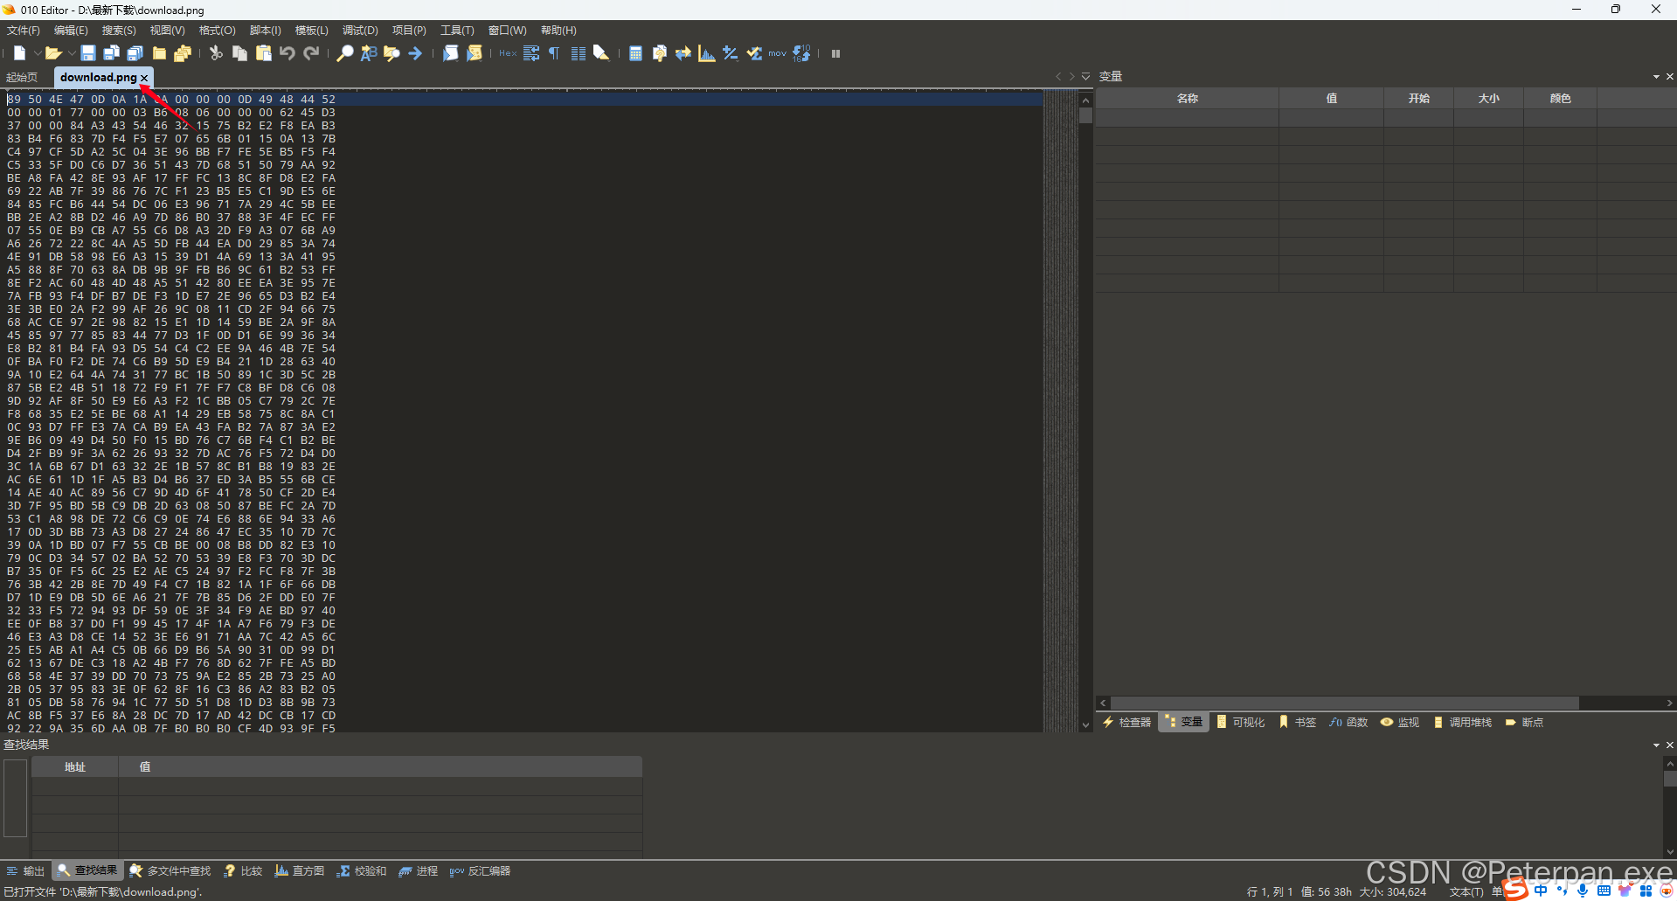1677x901 pixels.
Task: Open the 文件(F) menu
Action: tap(24, 31)
